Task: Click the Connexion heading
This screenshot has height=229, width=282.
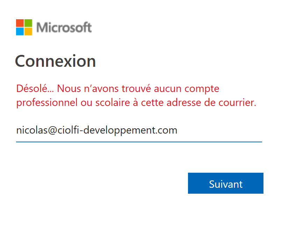Action: pyautogui.click(x=56, y=61)
